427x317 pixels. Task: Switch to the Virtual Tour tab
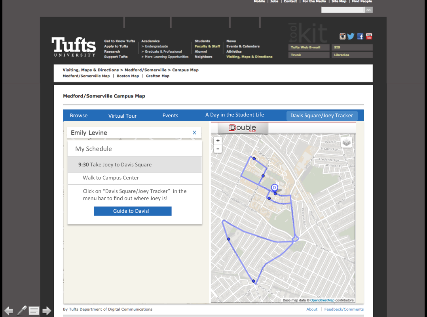tap(123, 116)
